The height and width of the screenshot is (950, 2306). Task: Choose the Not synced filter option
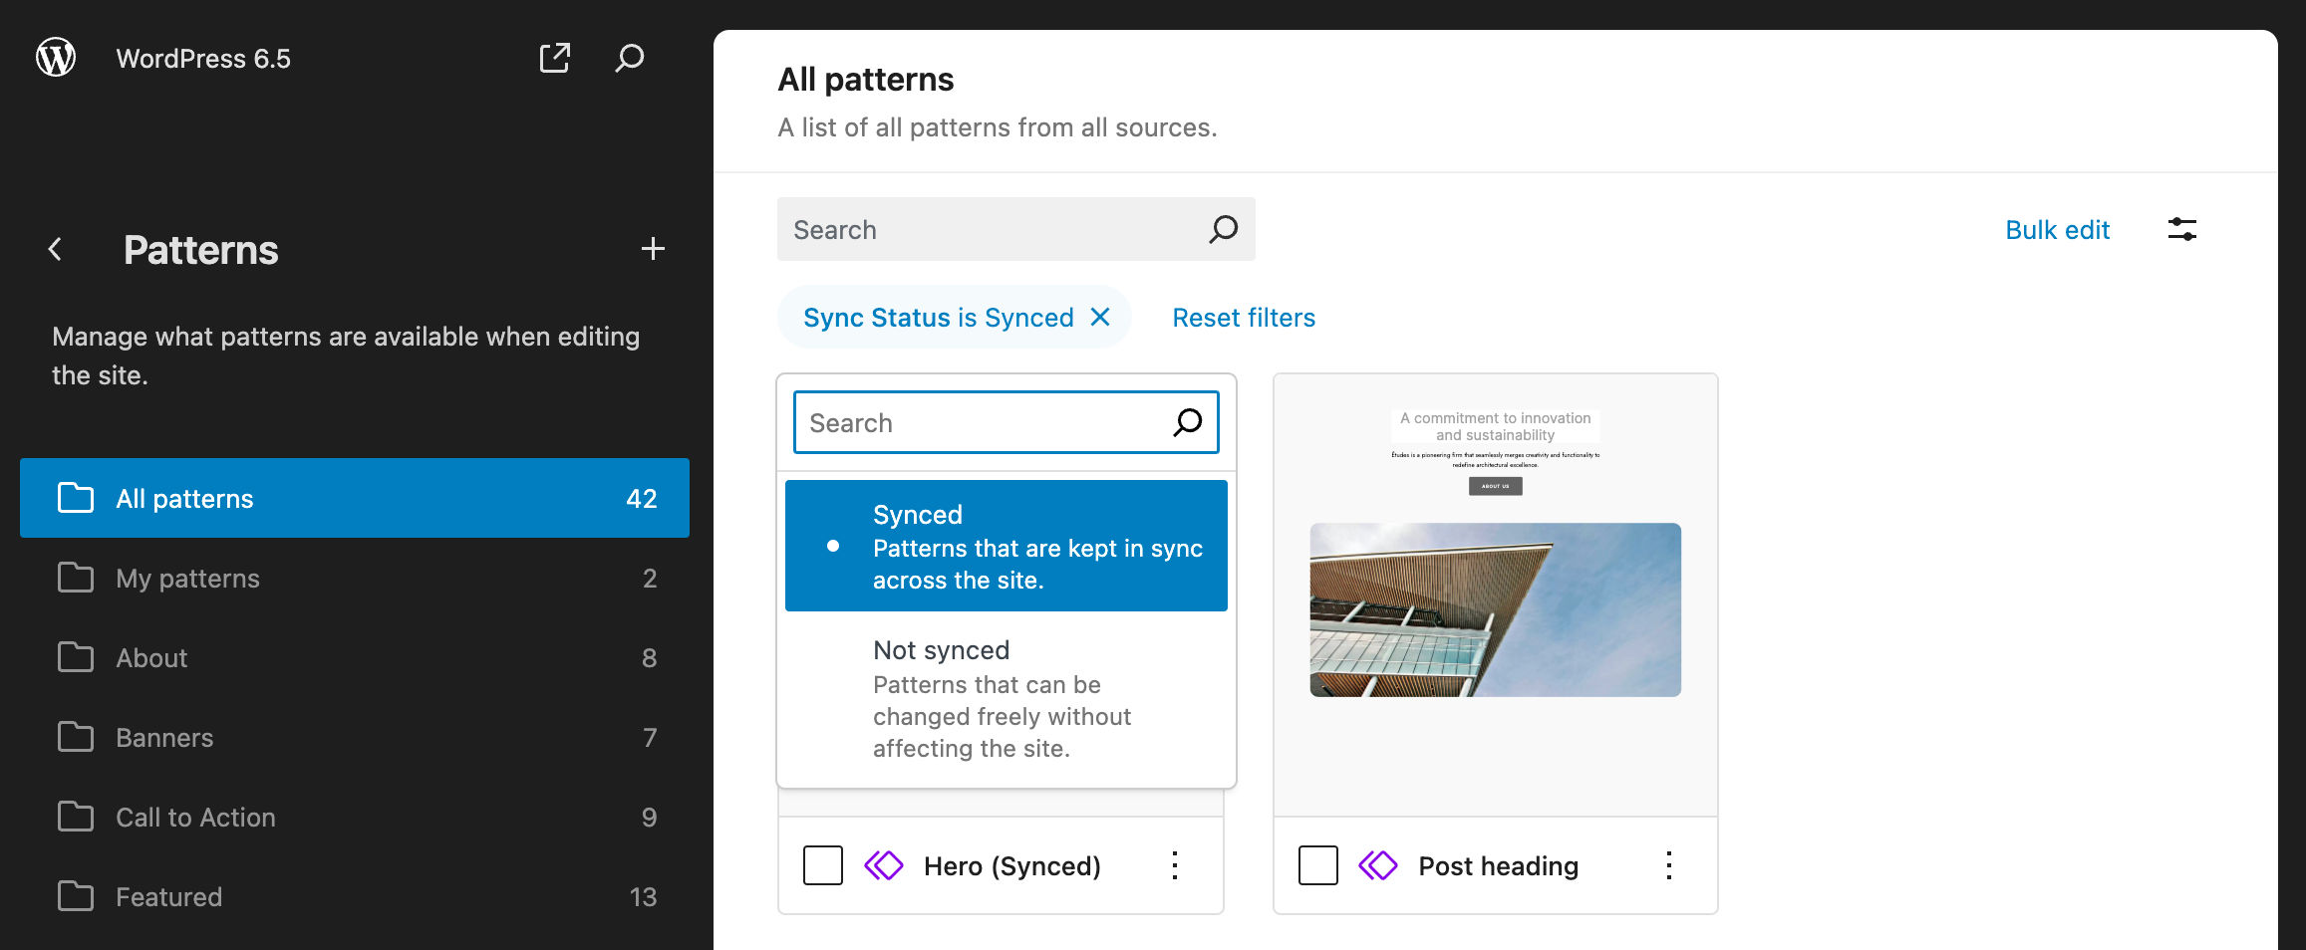pyautogui.click(x=1007, y=698)
